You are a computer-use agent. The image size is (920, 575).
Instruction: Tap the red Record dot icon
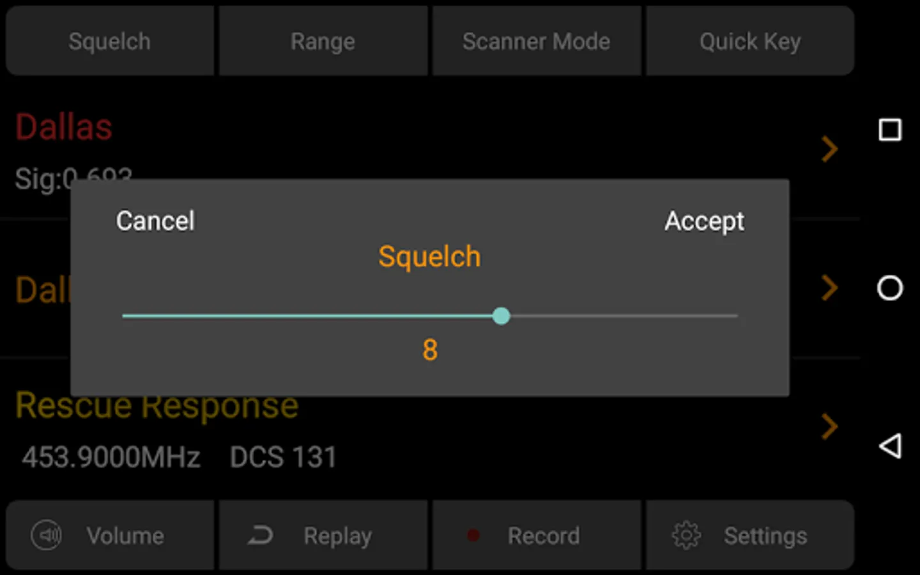pos(473,535)
